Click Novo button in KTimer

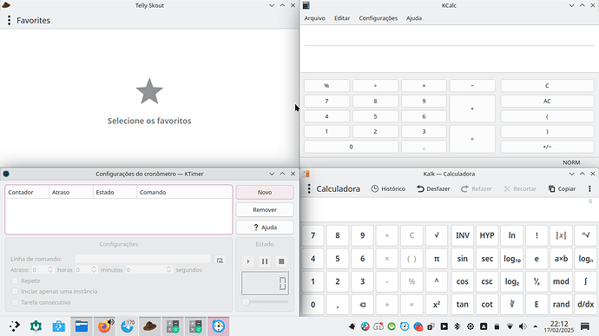[x=265, y=192]
